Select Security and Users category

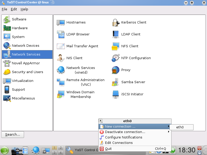click(27, 72)
